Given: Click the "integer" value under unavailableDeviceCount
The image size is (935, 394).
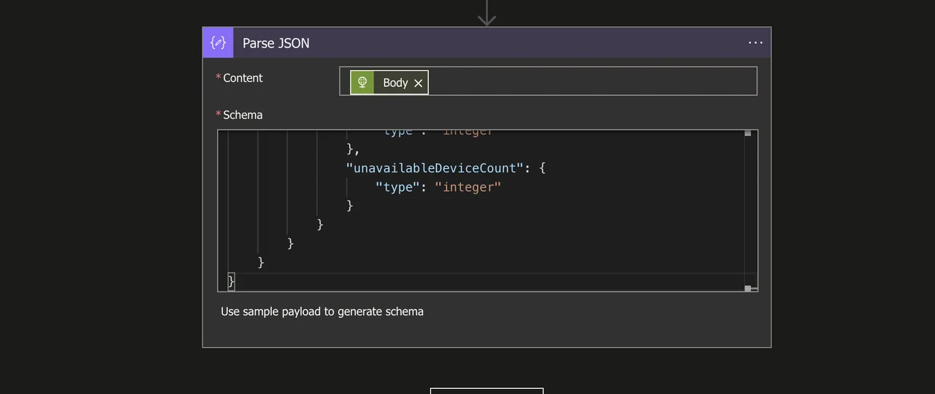Looking at the screenshot, I should pos(468,187).
